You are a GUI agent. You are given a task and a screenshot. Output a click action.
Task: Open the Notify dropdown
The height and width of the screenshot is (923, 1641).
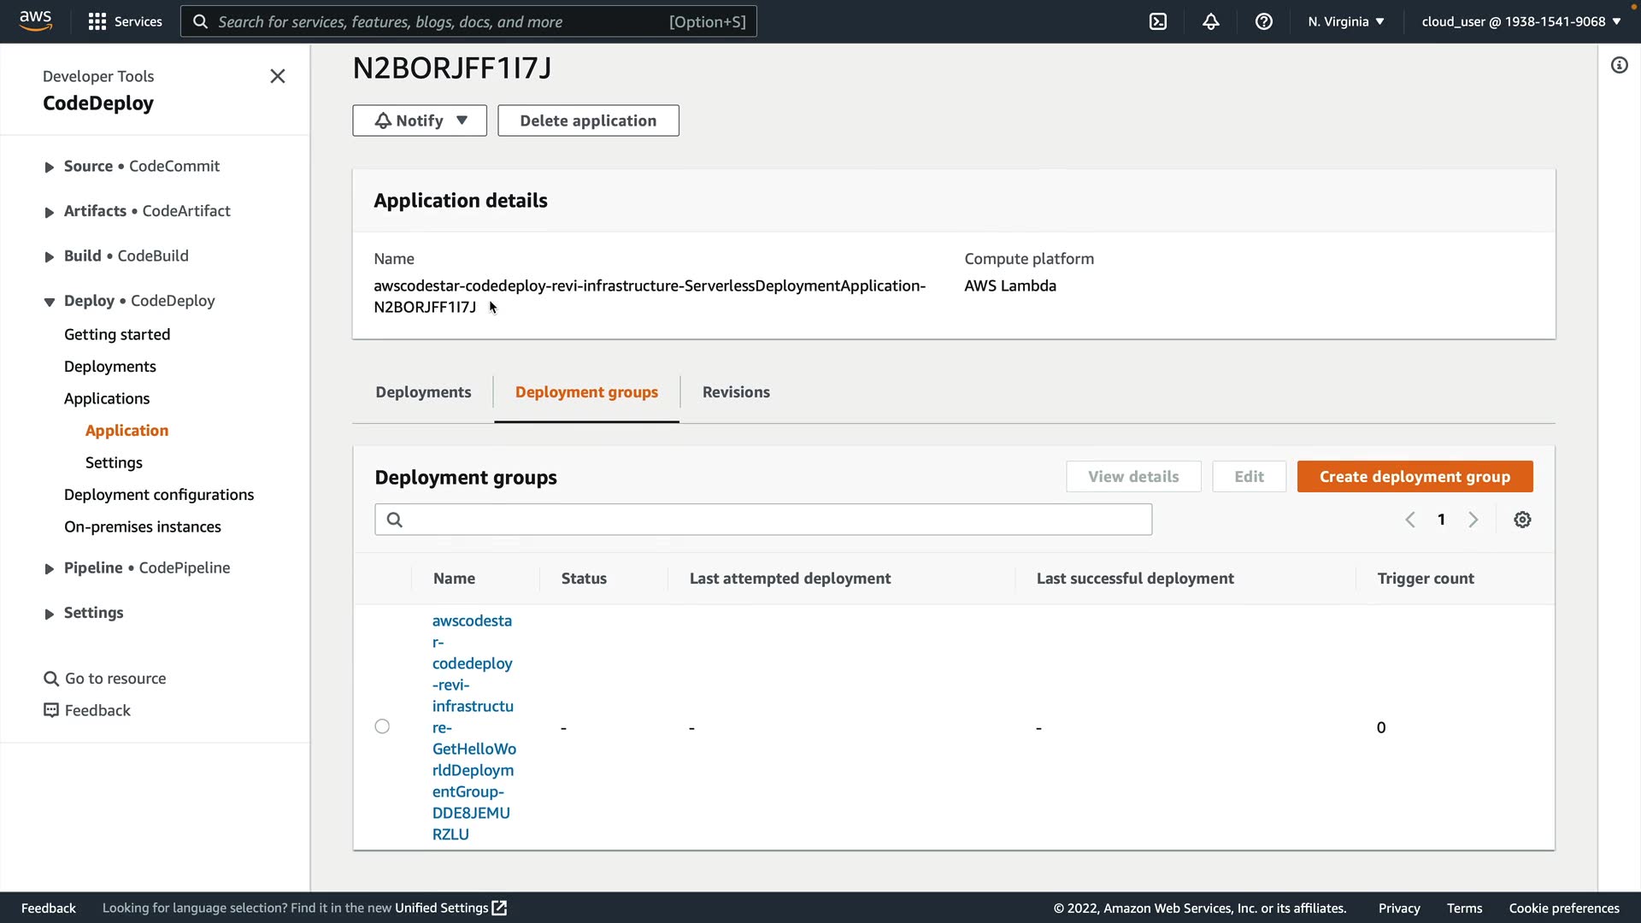point(420,121)
